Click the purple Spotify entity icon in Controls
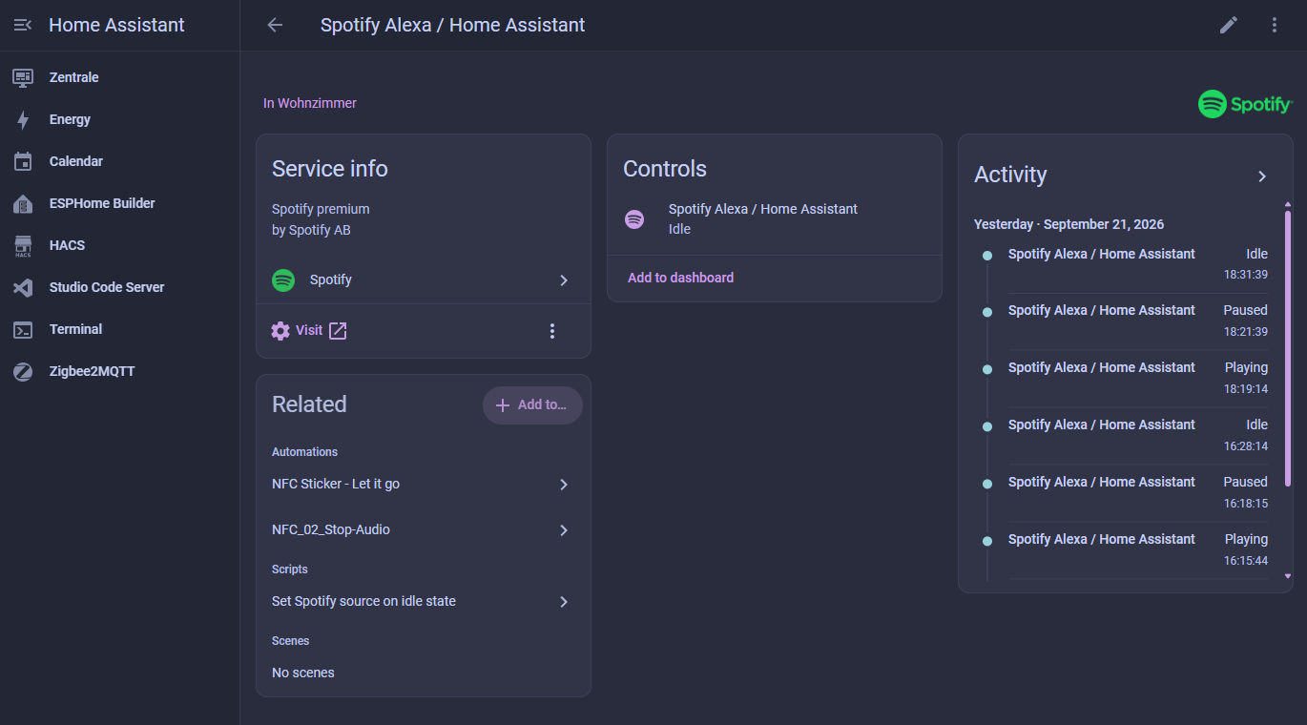Screen dimensions: 1307x725 (634, 219)
